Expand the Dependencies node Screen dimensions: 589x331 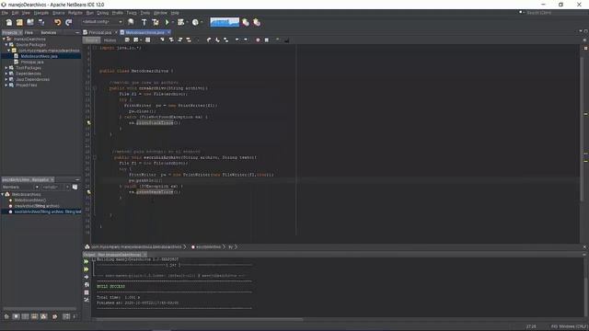click(6, 74)
